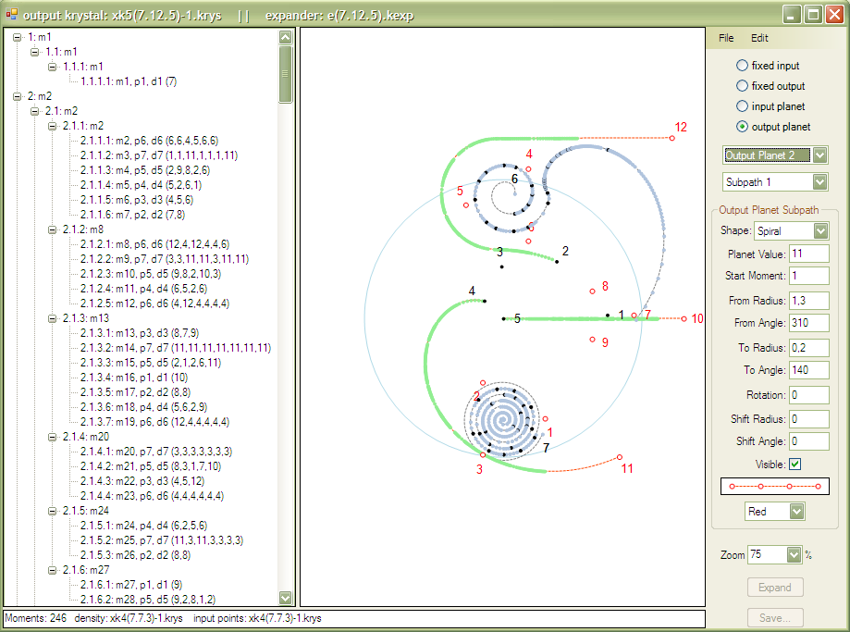This screenshot has height=632, width=850.
Task: Click the Rotation field
Action: (x=808, y=395)
